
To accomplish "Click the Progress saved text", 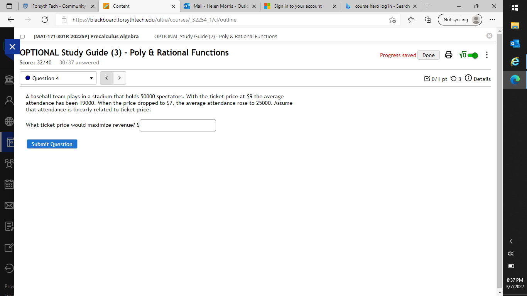I will (x=398, y=55).
